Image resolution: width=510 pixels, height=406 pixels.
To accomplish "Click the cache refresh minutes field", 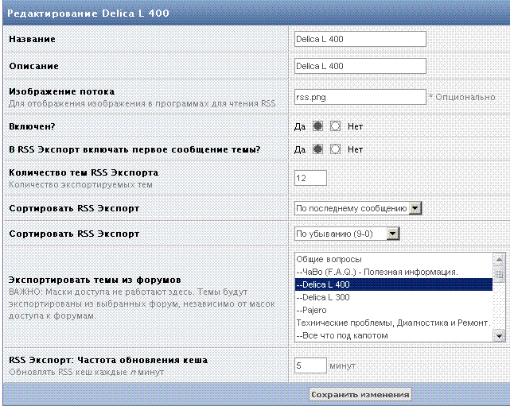I will (310, 365).
